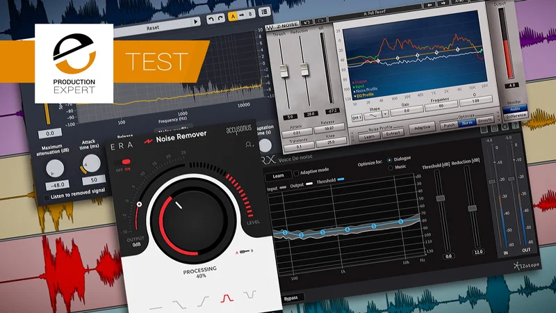The image size is (556, 313).
Task: Click the Z-Noise Reduction slider handle
Action: pyautogui.click(x=304, y=69)
